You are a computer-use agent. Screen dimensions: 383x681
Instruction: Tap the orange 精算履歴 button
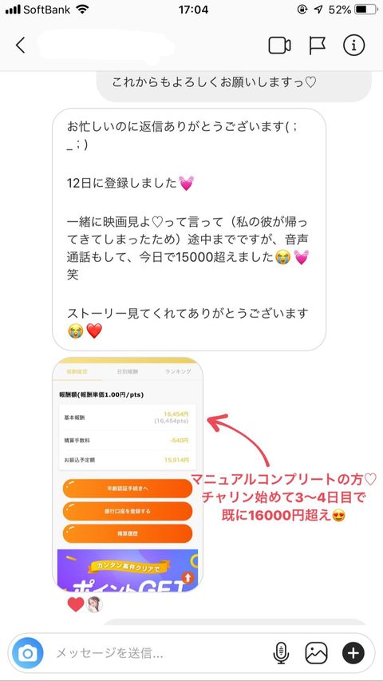[128, 534]
